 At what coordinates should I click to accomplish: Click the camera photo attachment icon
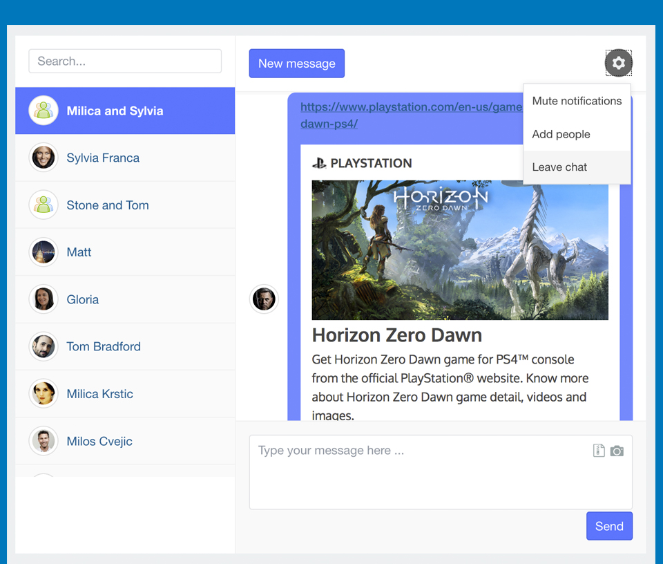tap(617, 451)
